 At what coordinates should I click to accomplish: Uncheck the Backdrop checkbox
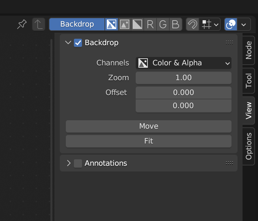pyautogui.click(x=78, y=43)
